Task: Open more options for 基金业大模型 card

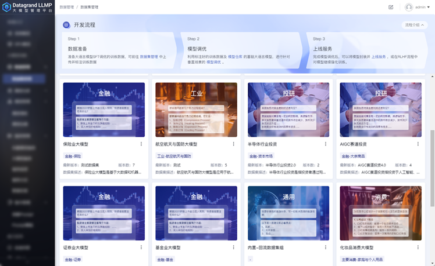Action: pos(233,247)
